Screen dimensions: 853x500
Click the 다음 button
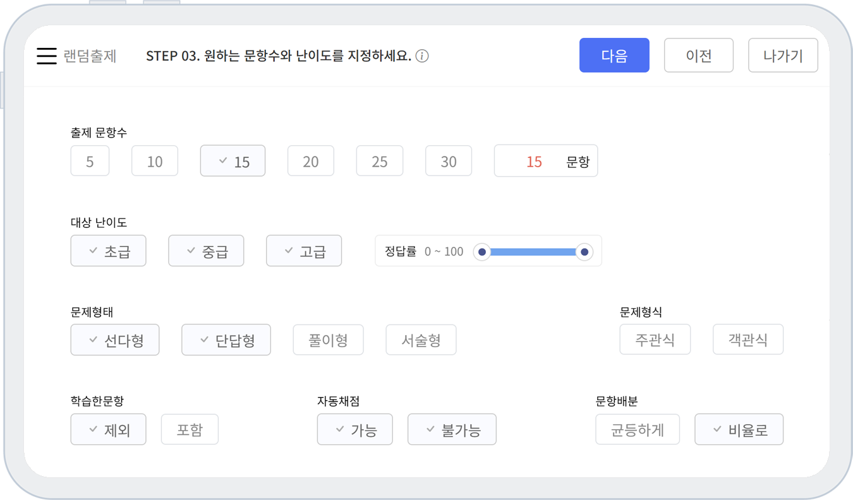(x=614, y=56)
